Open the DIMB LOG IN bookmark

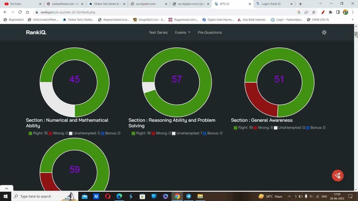(318, 20)
